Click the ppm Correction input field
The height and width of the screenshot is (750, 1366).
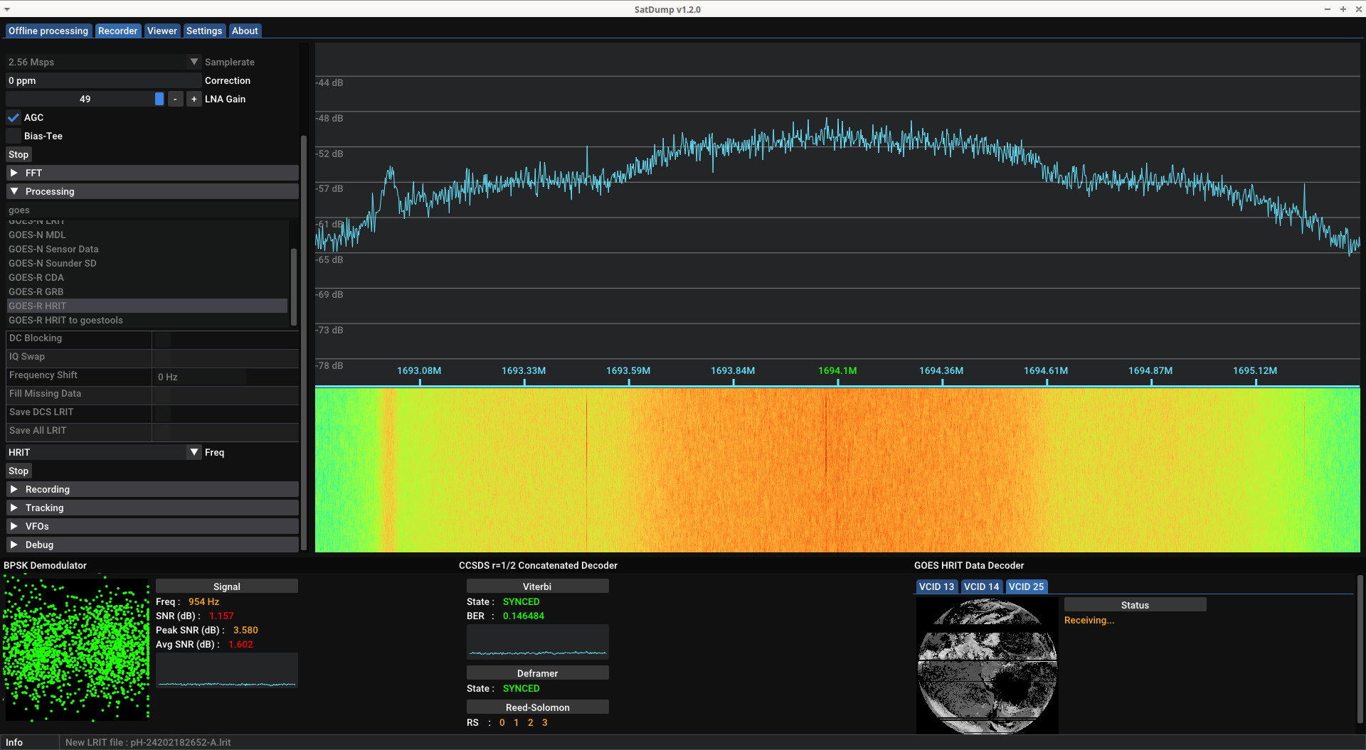pos(103,80)
